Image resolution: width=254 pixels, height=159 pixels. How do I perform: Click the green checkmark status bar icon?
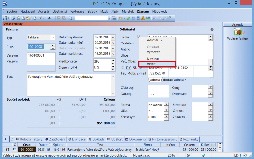[x=245, y=155]
